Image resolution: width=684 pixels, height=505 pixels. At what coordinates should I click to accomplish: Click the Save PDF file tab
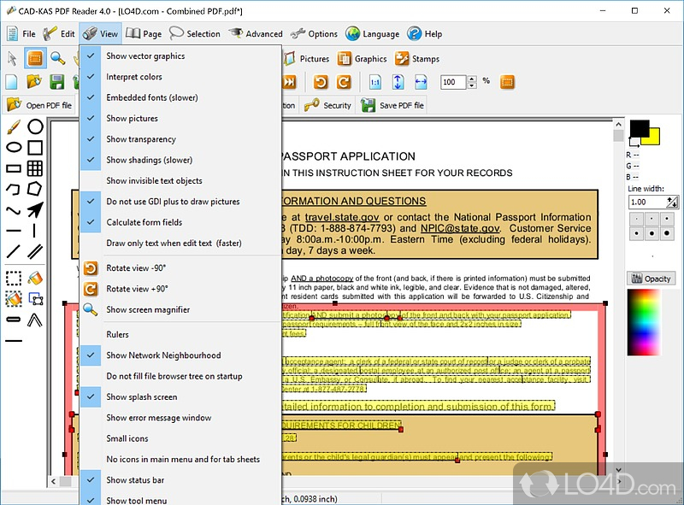tap(392, 105)
